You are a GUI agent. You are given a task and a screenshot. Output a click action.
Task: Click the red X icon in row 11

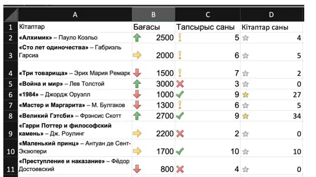180,169
